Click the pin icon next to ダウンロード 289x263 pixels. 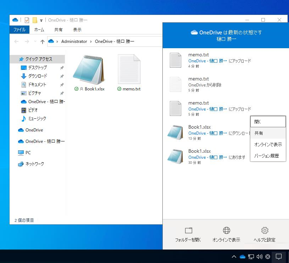point(62,76)
